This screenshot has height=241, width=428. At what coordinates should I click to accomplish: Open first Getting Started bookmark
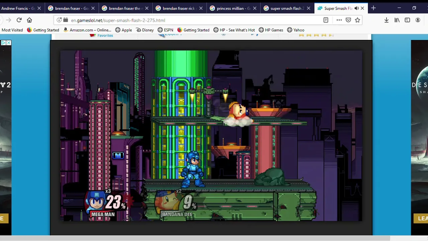click(x=43, y=30)
